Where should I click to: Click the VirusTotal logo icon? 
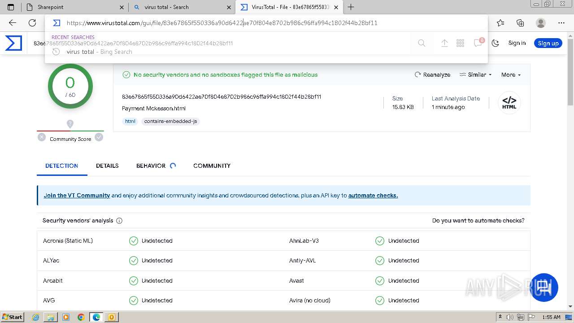coord(13,43)
